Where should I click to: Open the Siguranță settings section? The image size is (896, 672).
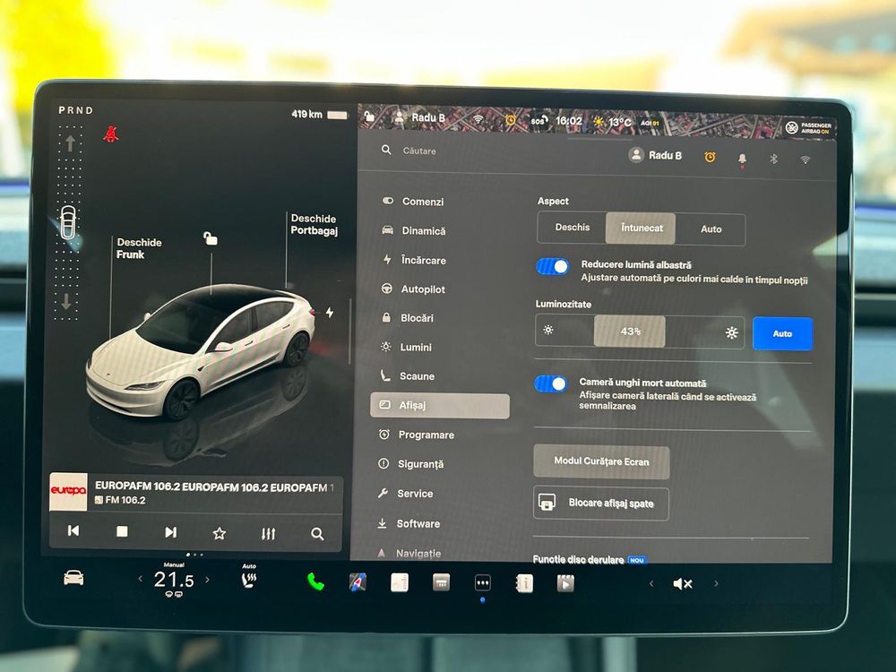click(x=410, y=464)
